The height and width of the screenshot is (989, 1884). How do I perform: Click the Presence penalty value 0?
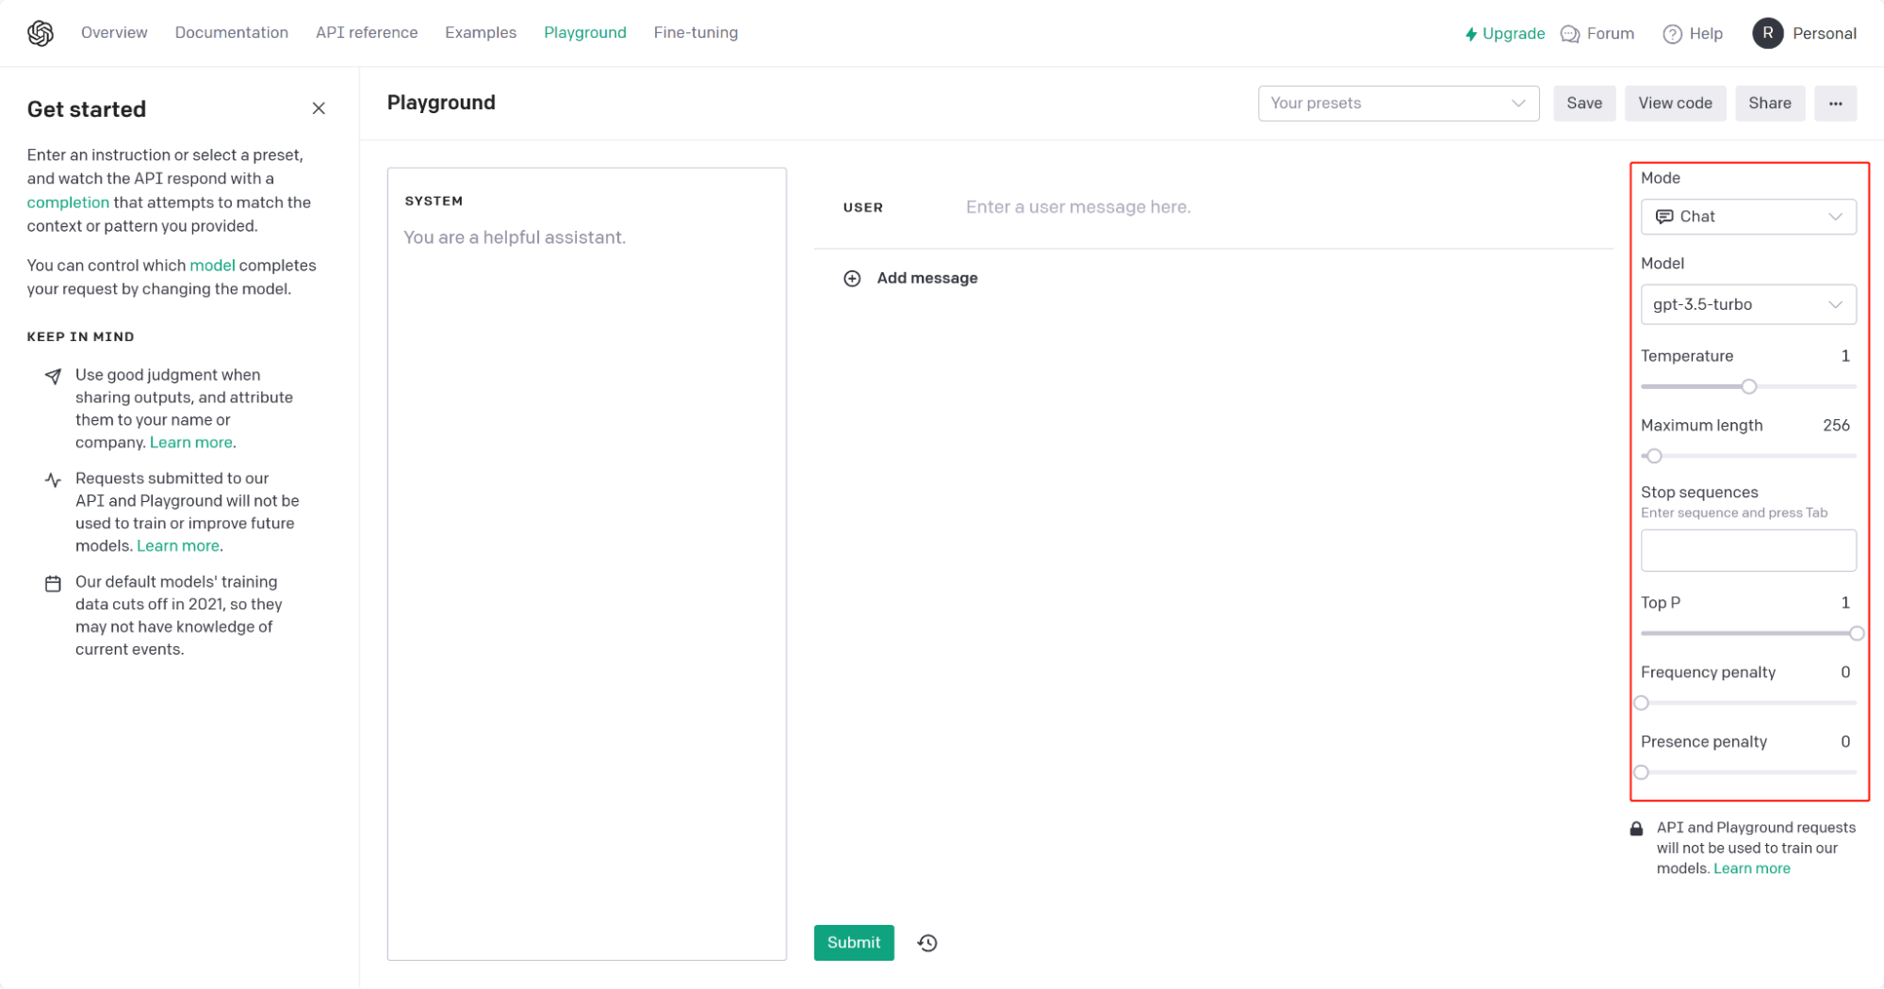click(1845, 742)
